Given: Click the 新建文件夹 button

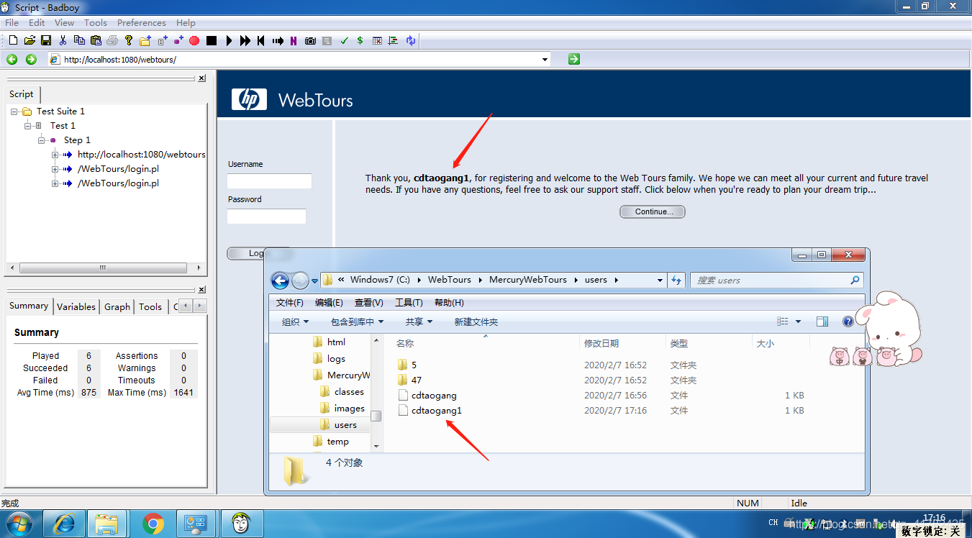Looking at the screenshot, I should [x=476, y=322].
